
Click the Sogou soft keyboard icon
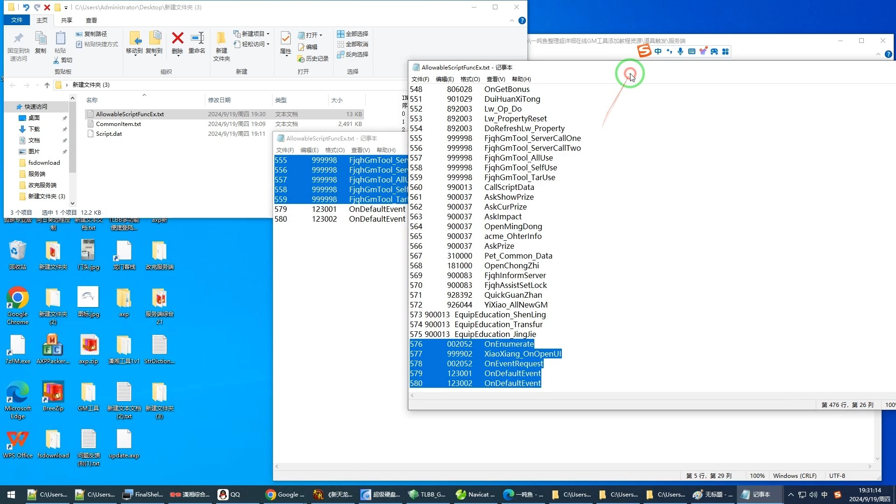pyautogui.click(x=692, y=51)
